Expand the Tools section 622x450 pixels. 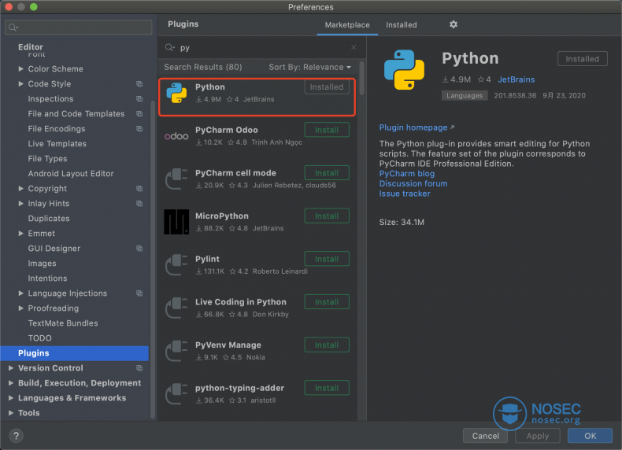click(11, 413)
